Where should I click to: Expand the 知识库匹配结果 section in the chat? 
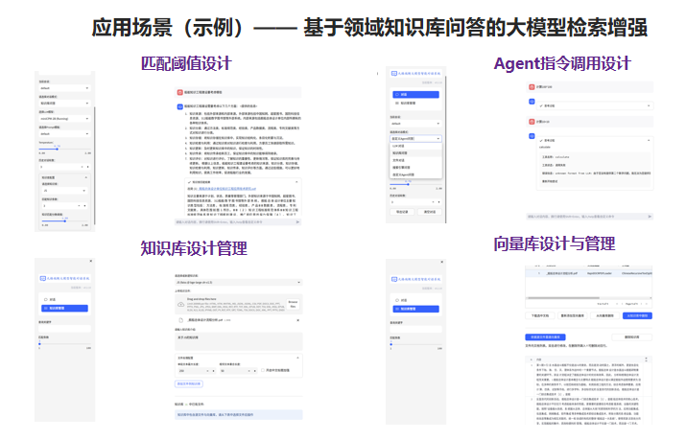(x=196, y=180)
